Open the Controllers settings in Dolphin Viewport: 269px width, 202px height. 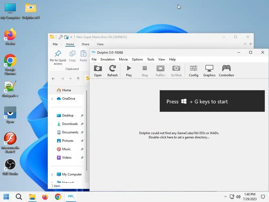click(x=226, y=71)
